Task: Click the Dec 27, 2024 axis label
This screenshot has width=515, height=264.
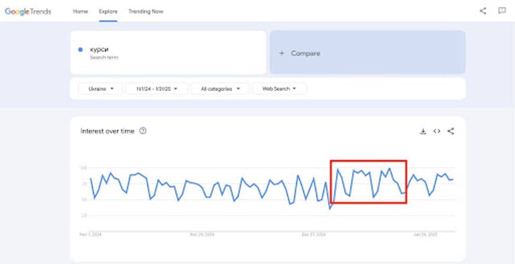Action: 313,235
